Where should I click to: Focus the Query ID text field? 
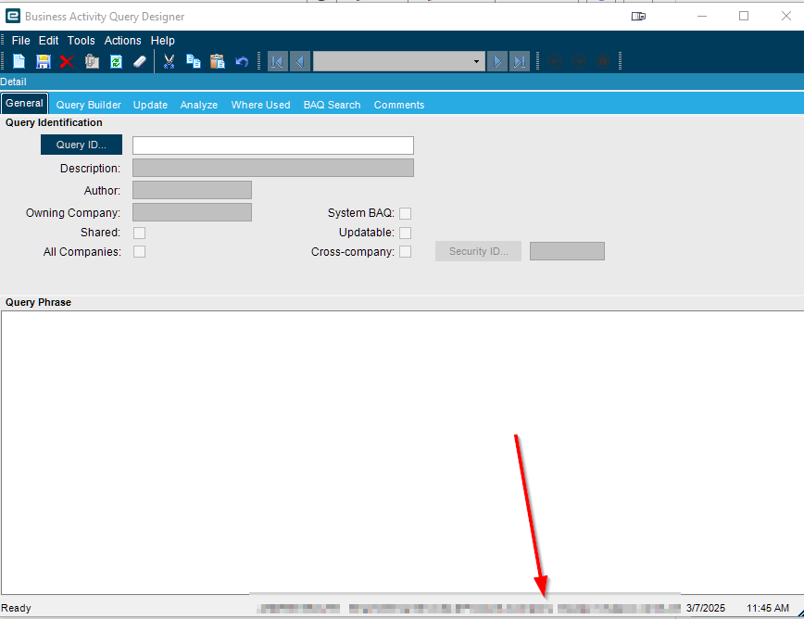(272, 145)
